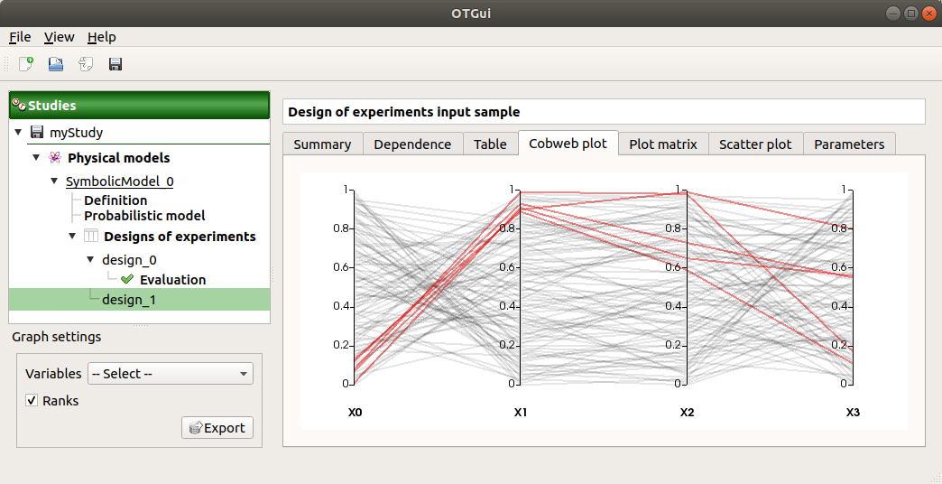Viewport: 942px width, 484px height.
Task: Switch to the Plot matrix tab
Action: 662,144
